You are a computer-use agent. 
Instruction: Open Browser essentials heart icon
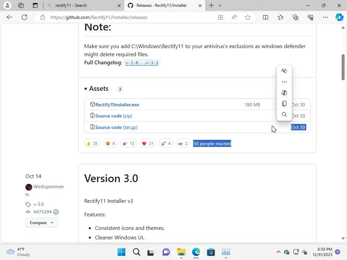pos(310,17)
